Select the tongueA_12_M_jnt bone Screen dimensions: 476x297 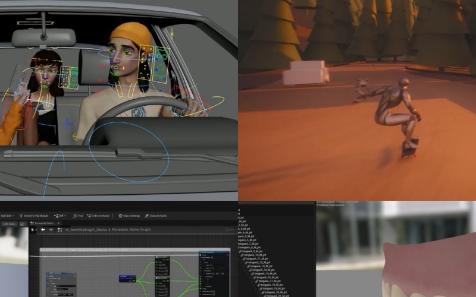coord(258,263)
